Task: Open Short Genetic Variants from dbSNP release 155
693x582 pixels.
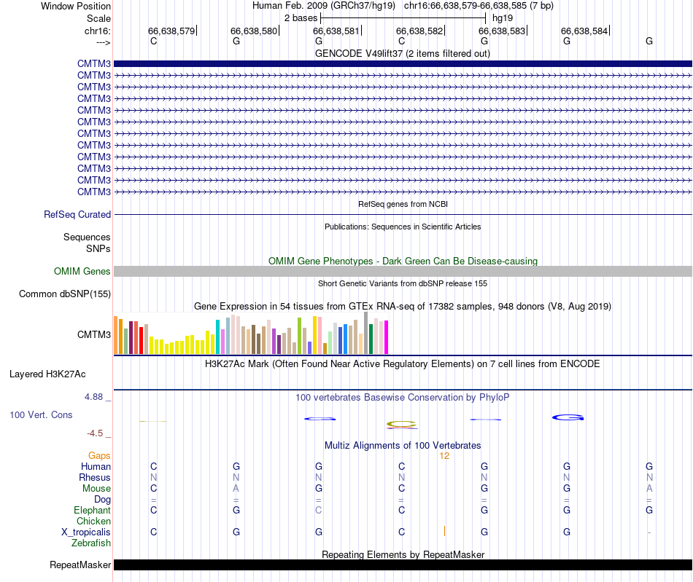Action: (x=403, y=284)
